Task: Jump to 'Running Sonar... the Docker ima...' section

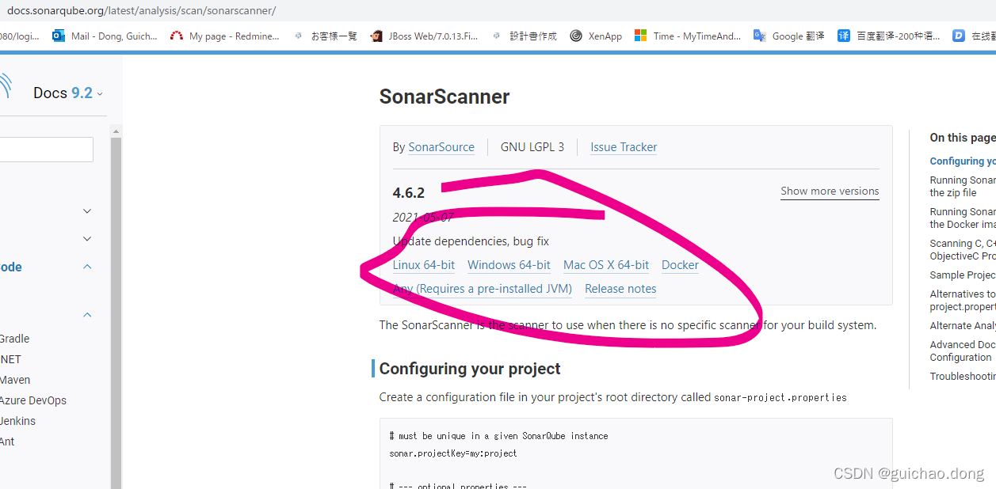Action: point(963,218)
